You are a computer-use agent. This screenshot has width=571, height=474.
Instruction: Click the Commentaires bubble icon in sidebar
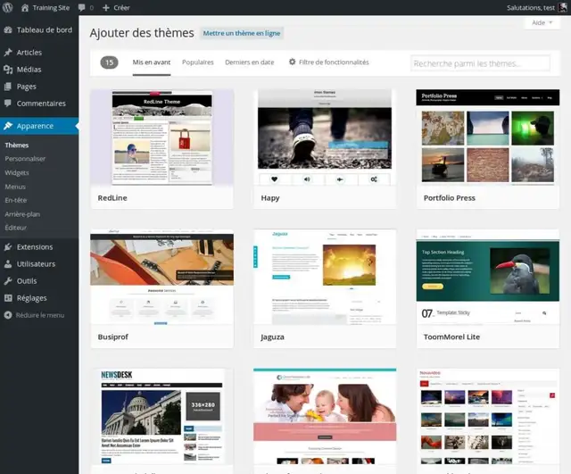point(8,104)
